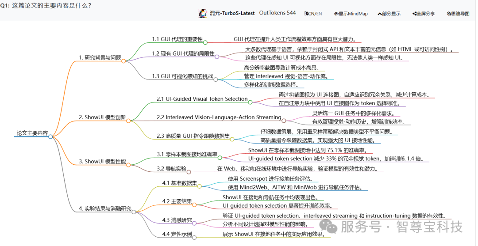Click 4.1 基准数据集 label
The height and width of the screenshot is (246, 478).
point(180,183)
